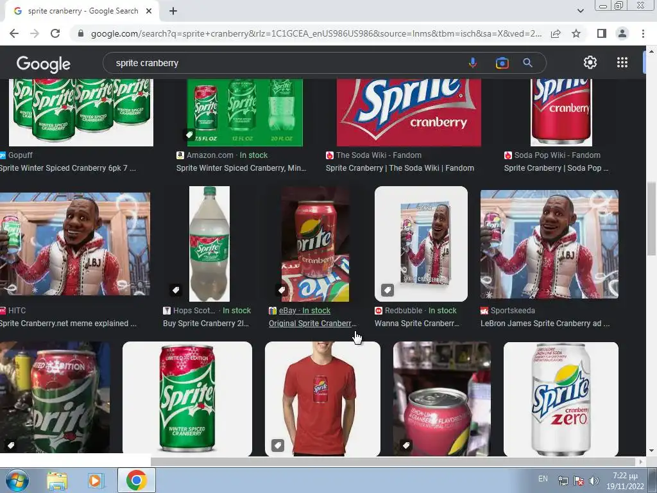Open Sportskeeda LeBron James ad image
This screenshot has height=493, width=657.
click(x=549, y=244)
